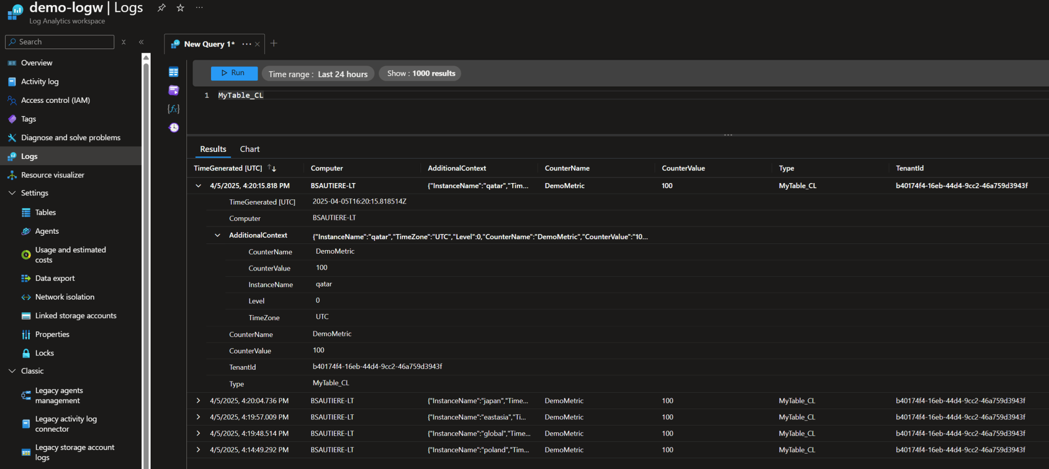Collapse the Settings section

click(x=12, y=193)
